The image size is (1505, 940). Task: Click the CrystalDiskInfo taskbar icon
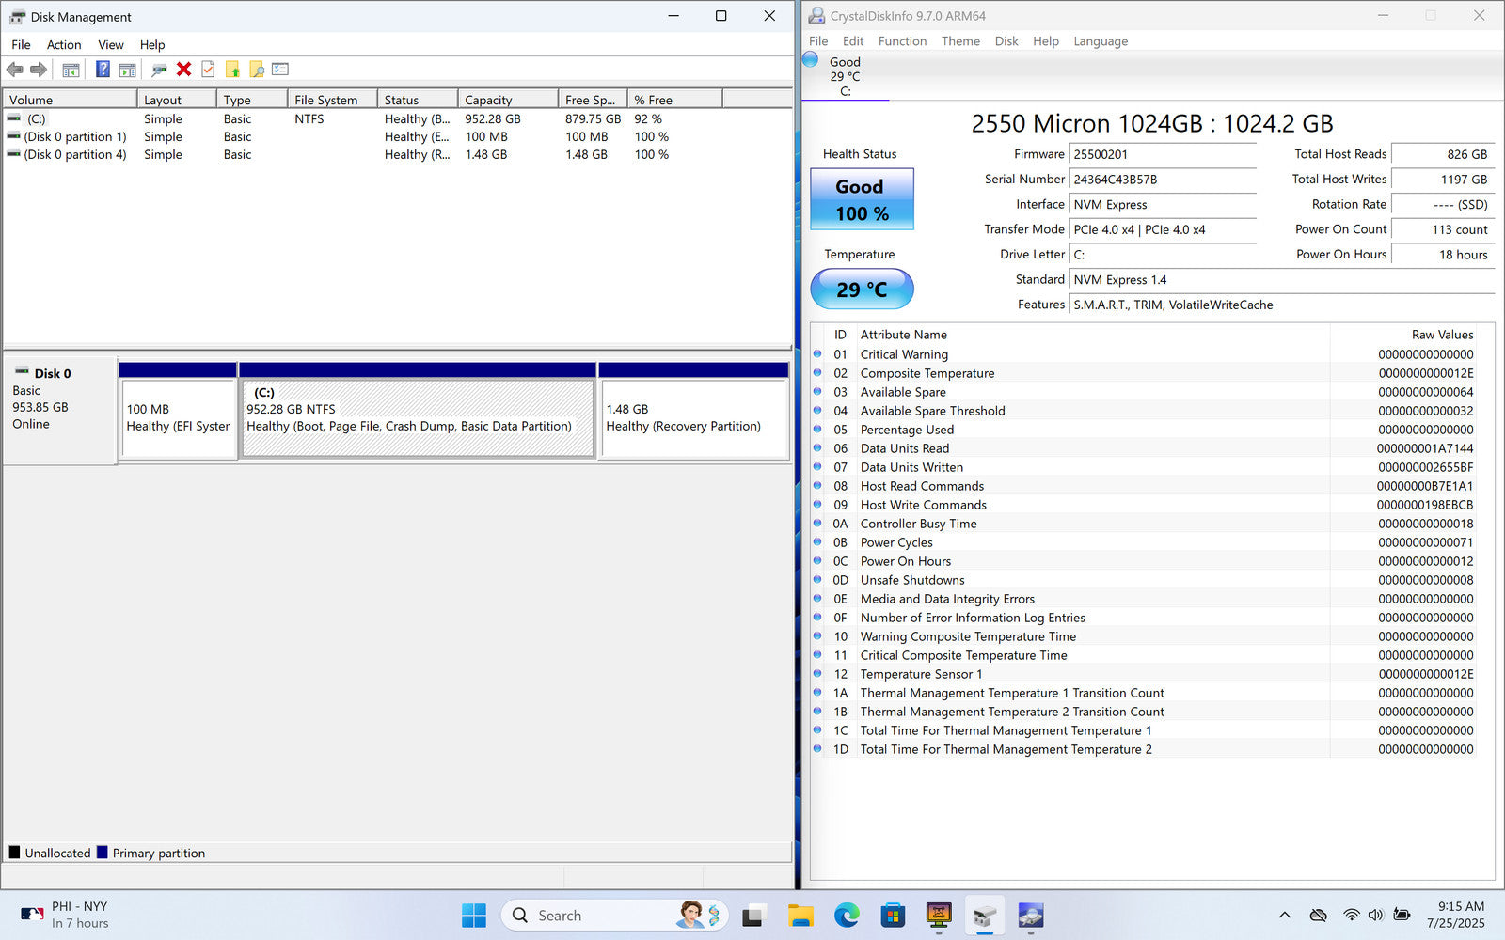[x=1031, y=916]
